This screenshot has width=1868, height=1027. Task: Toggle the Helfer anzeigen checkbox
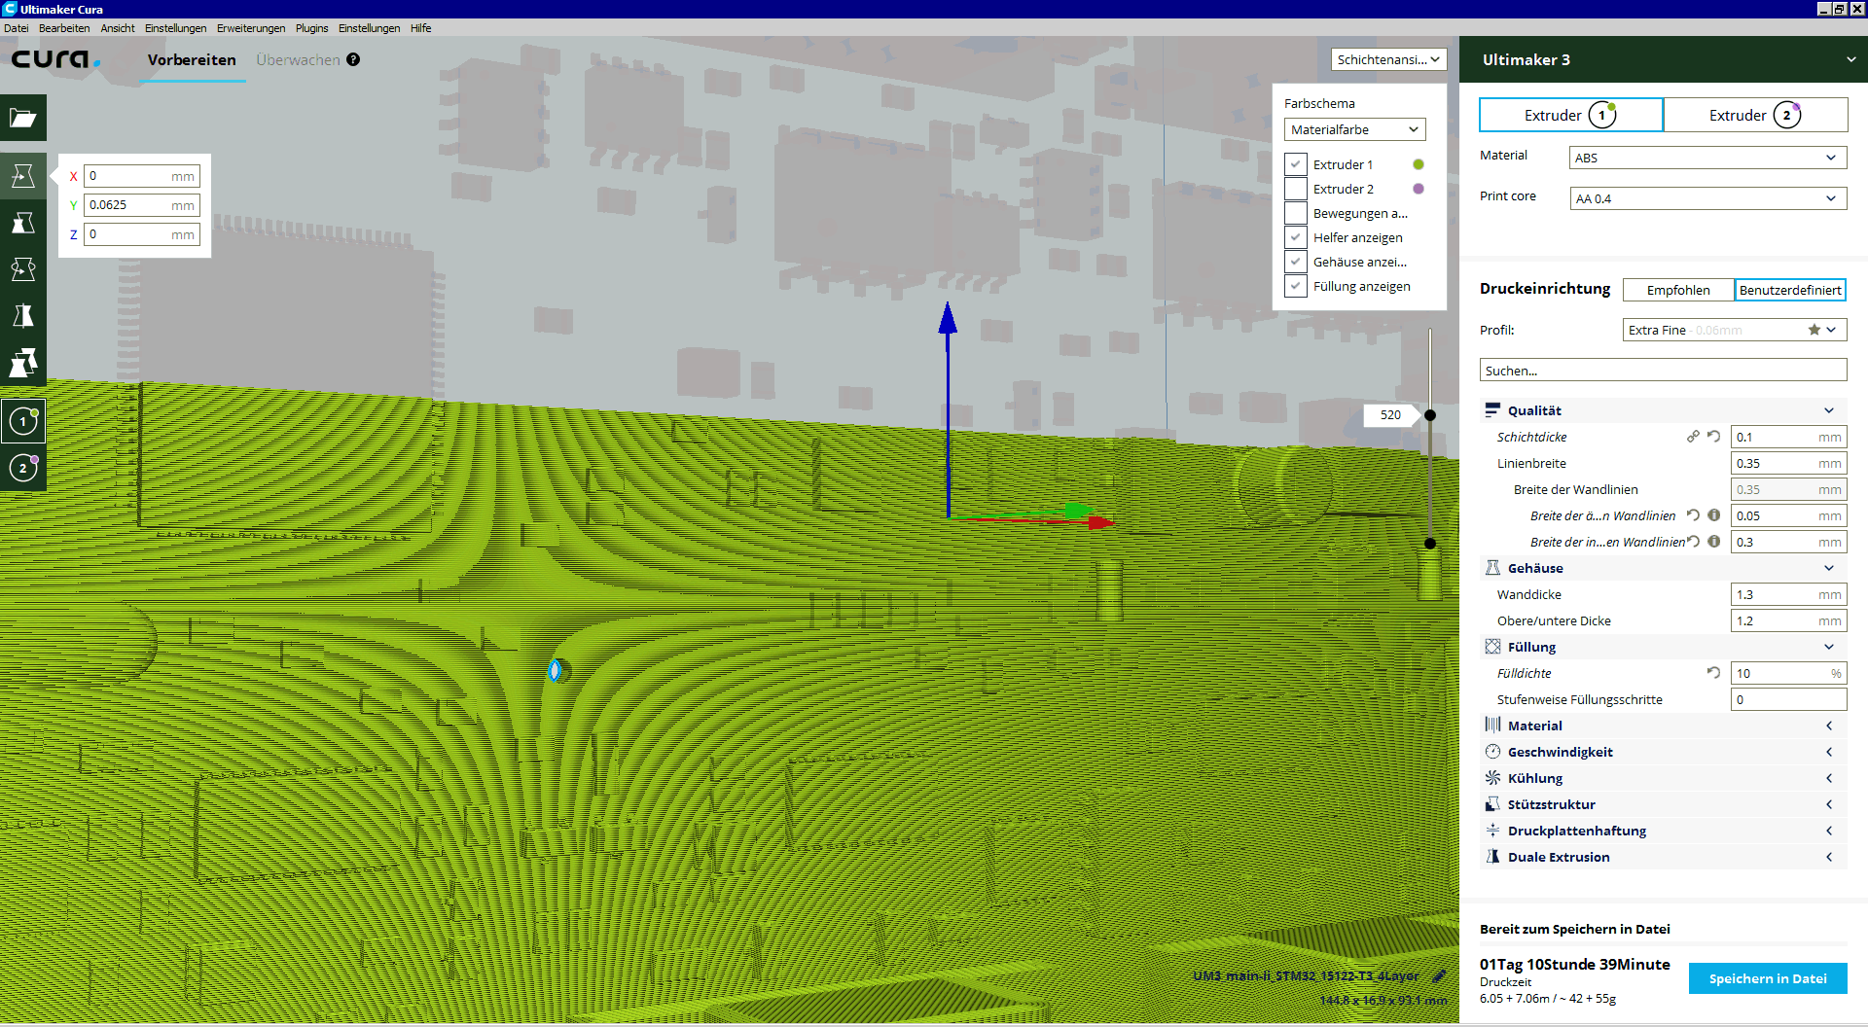point(1296,237)
